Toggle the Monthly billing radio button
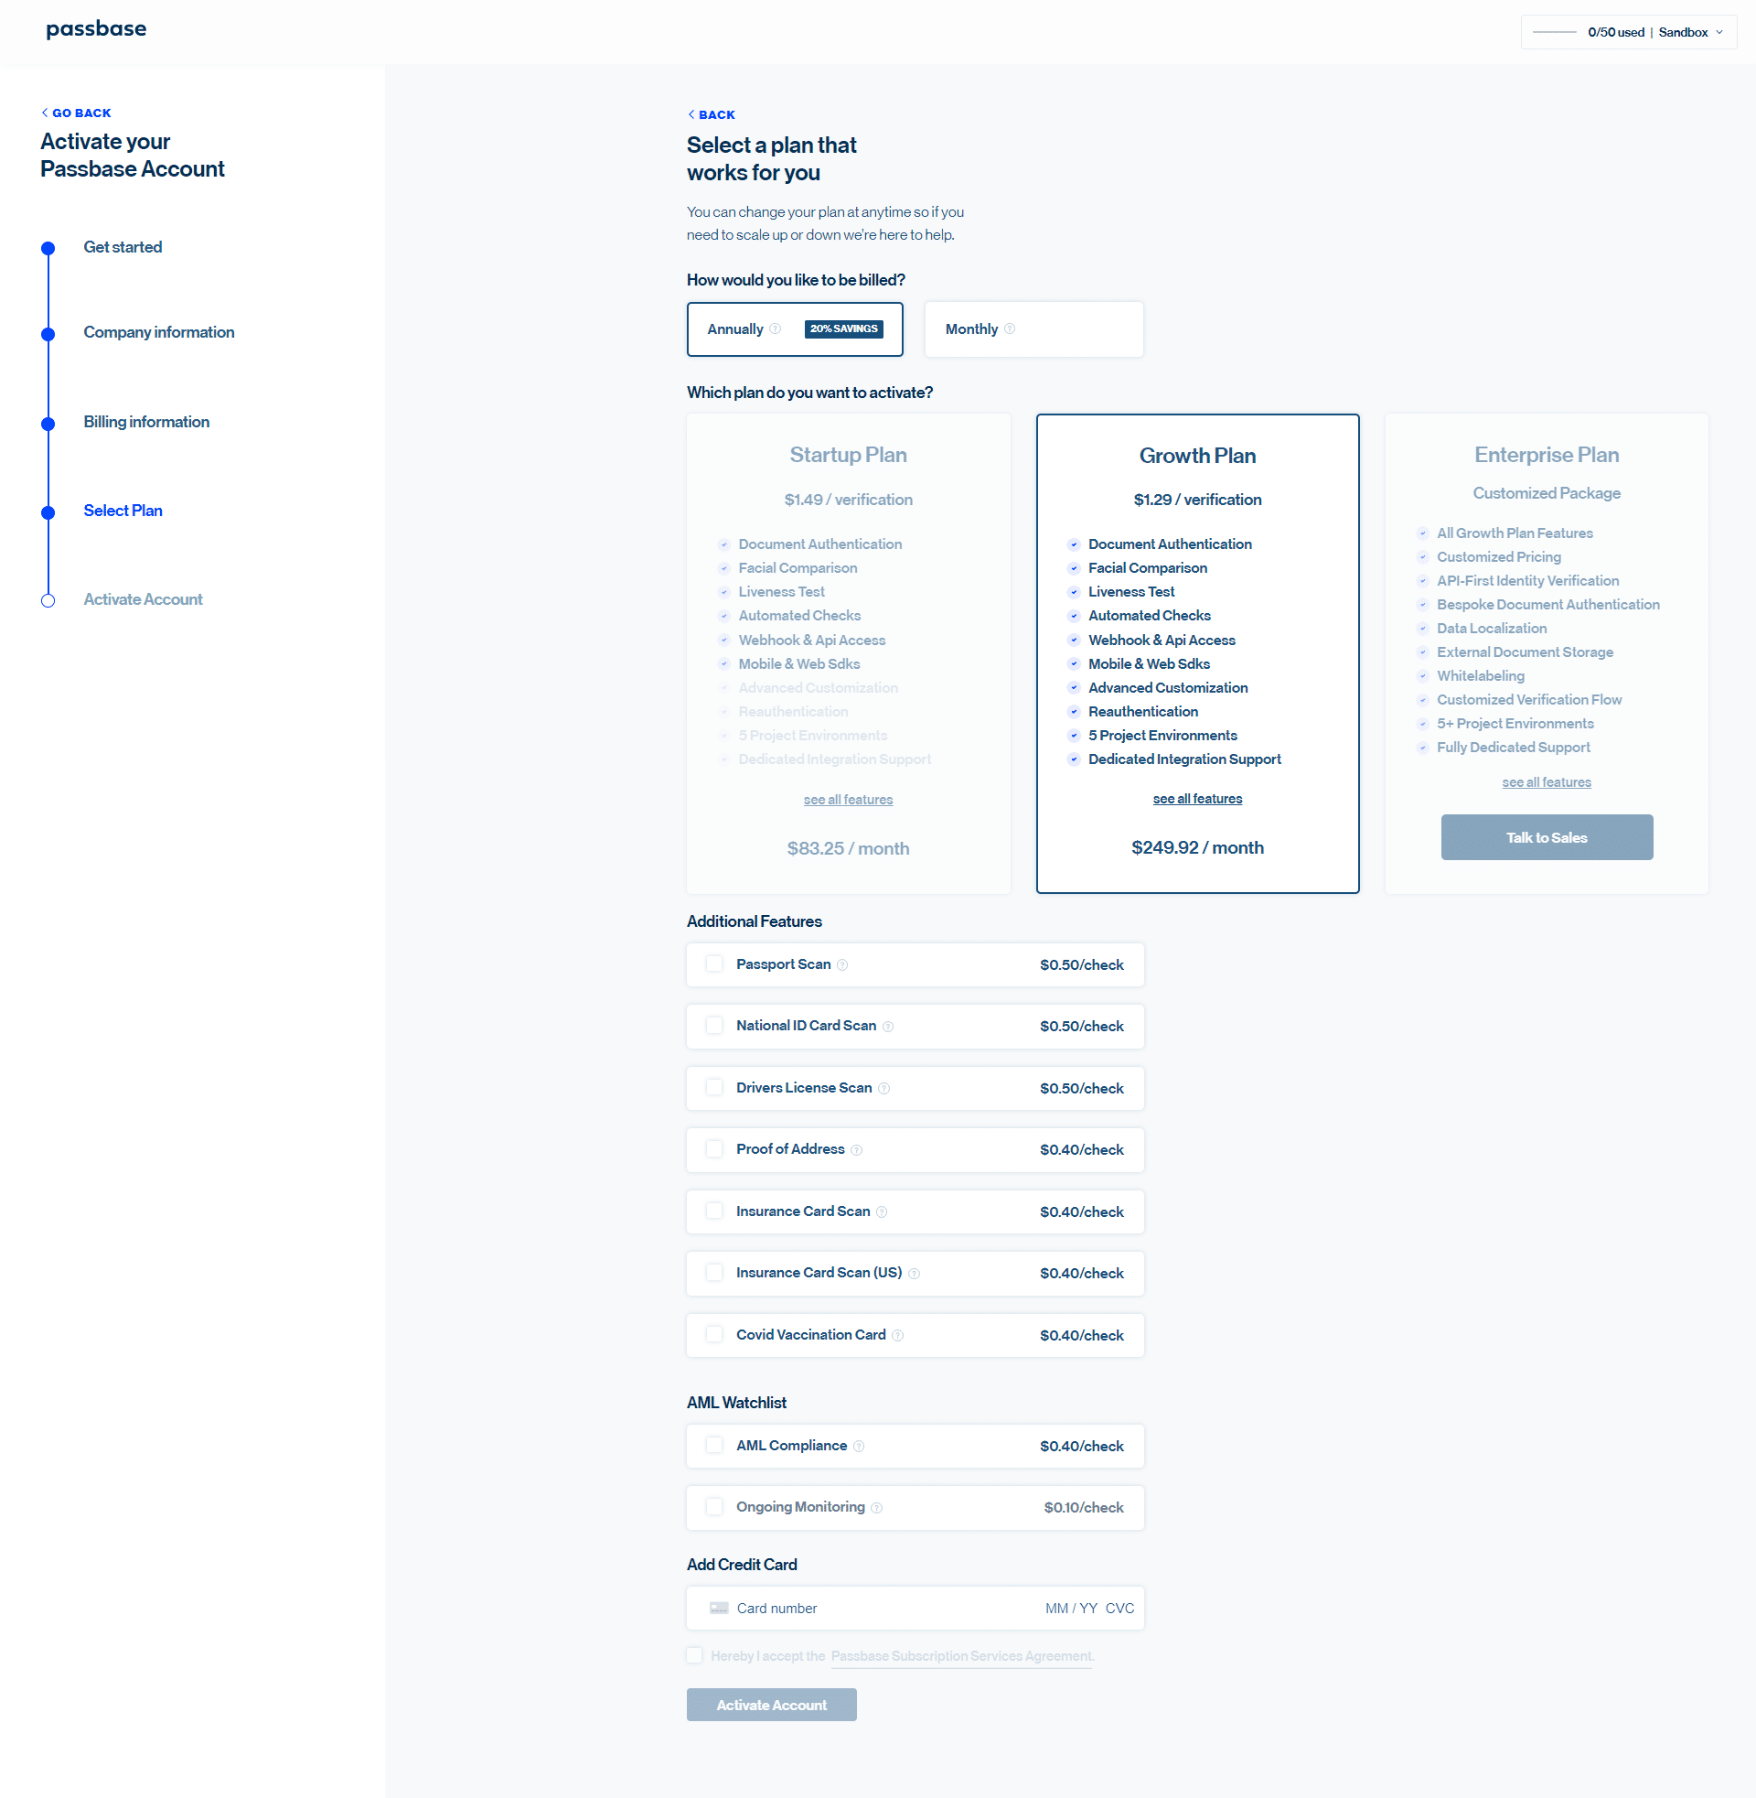 pos(1031,329)
